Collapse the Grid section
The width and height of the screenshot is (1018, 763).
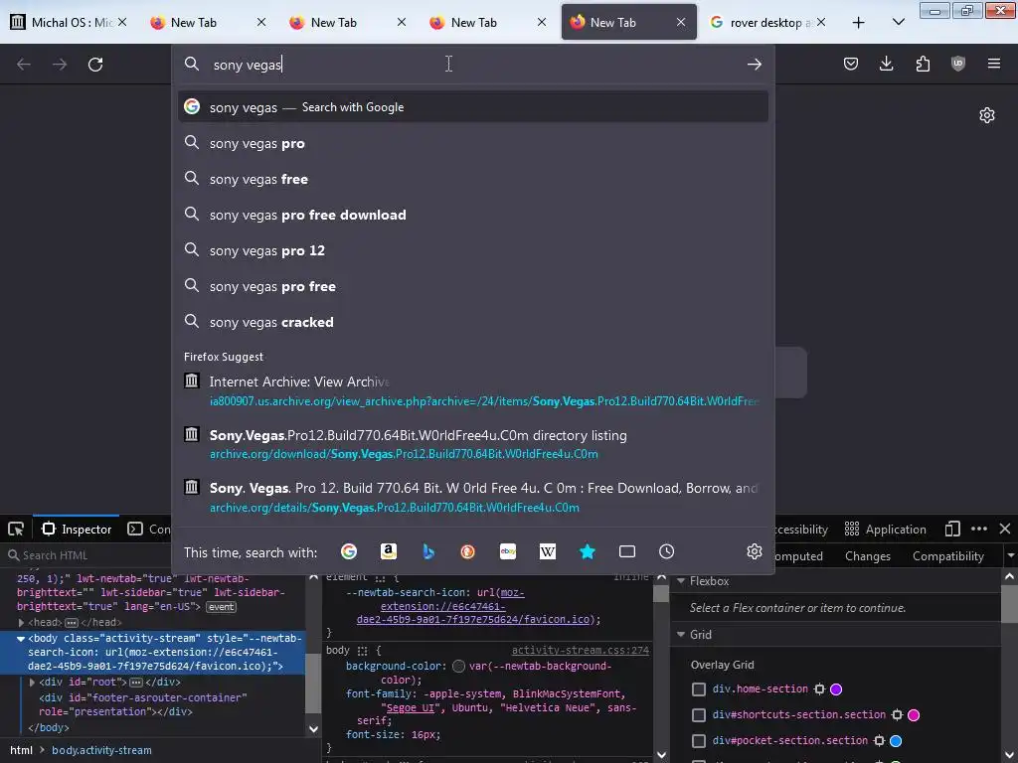pos(681,635)
